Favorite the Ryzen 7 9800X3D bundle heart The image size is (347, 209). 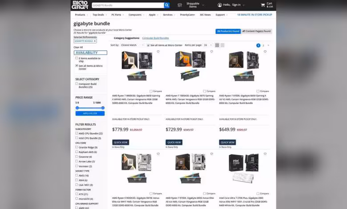tap(158, 52)
